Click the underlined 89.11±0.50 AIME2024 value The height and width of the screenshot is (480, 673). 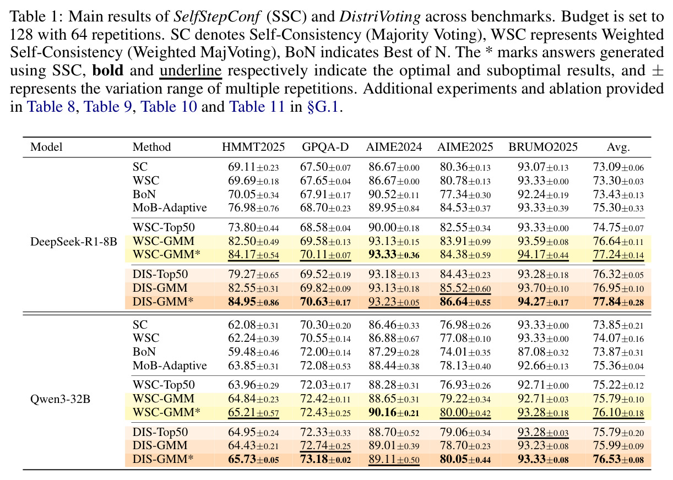coord(394,460)
